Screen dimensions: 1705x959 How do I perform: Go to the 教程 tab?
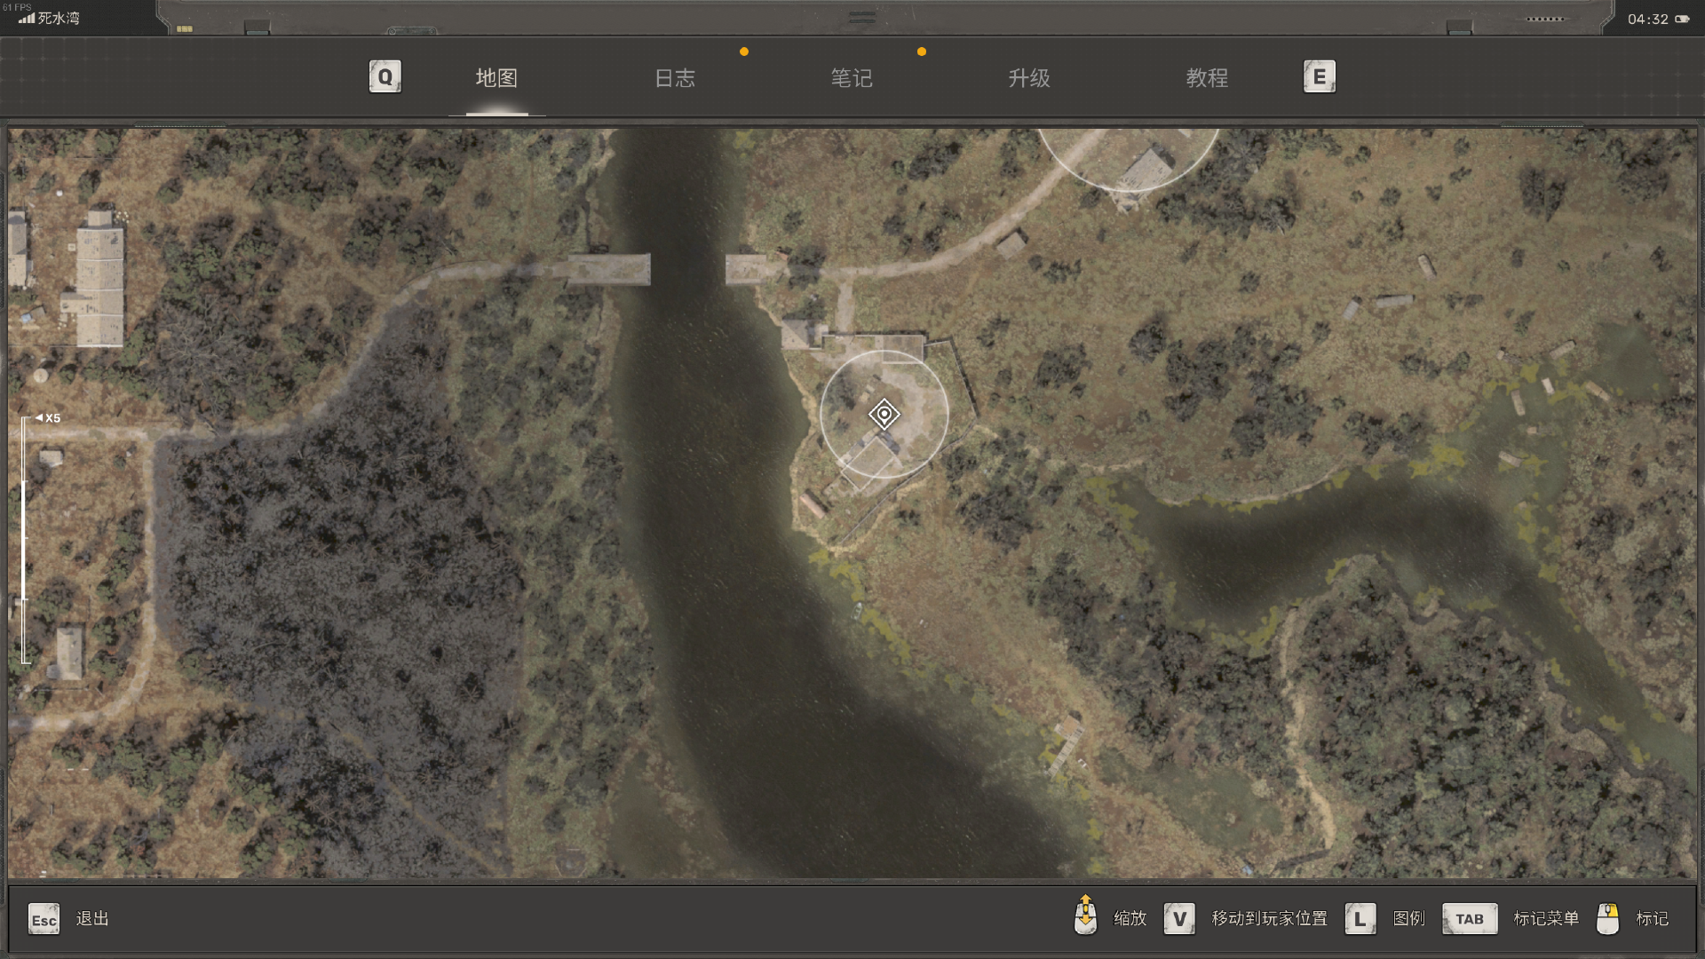[x=1206, y=78]
